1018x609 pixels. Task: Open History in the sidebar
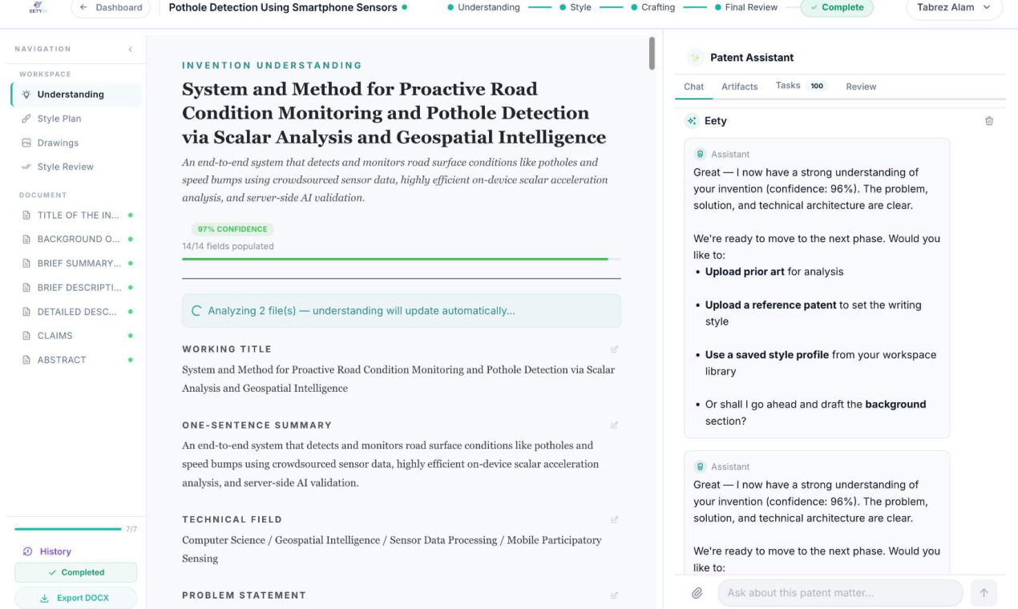pyautogui.click(x=55, y=551)
